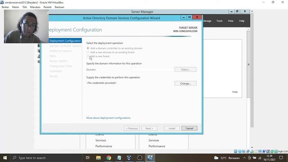Select Prerequisites Check step in wizard sidebar

click(61, 66)
